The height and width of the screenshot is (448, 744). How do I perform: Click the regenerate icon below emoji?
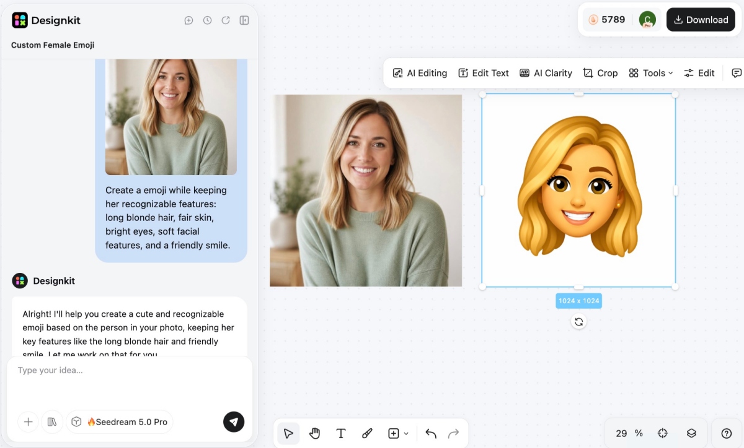pos(578,322)
